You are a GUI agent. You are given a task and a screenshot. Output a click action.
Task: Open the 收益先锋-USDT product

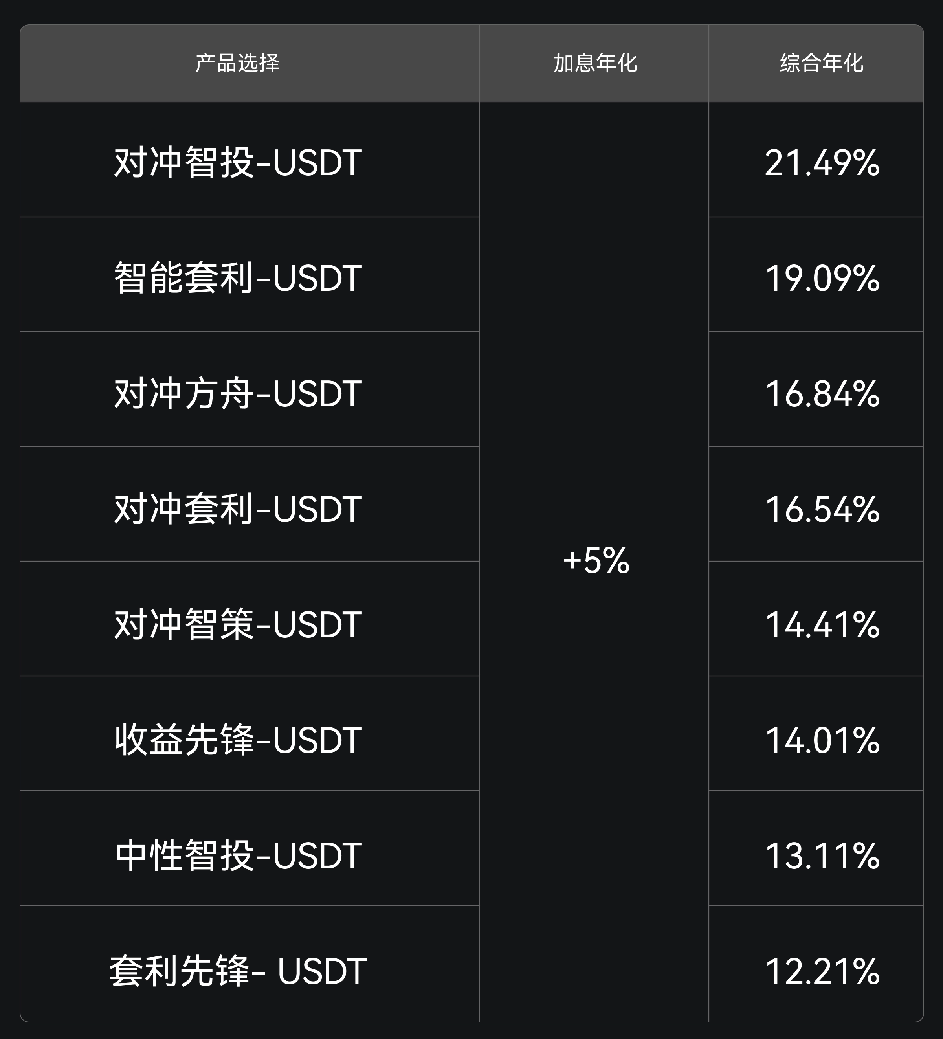238,740
